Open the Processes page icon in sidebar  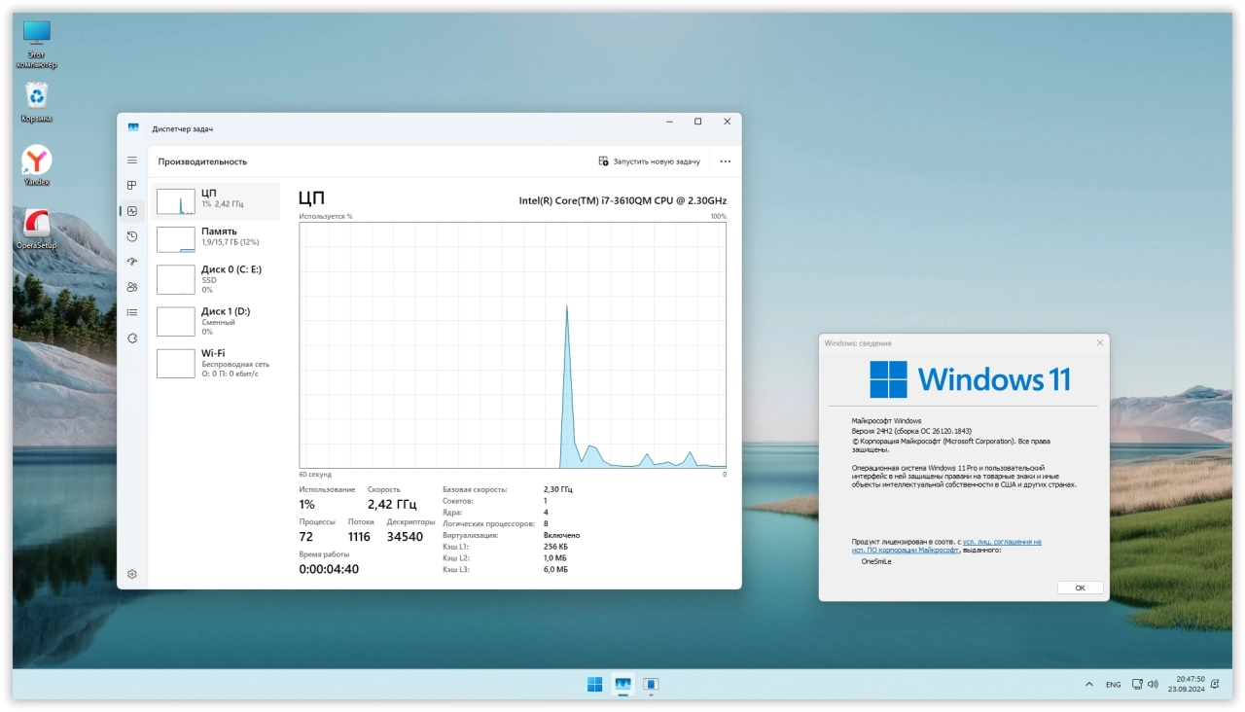coord(132,186)
